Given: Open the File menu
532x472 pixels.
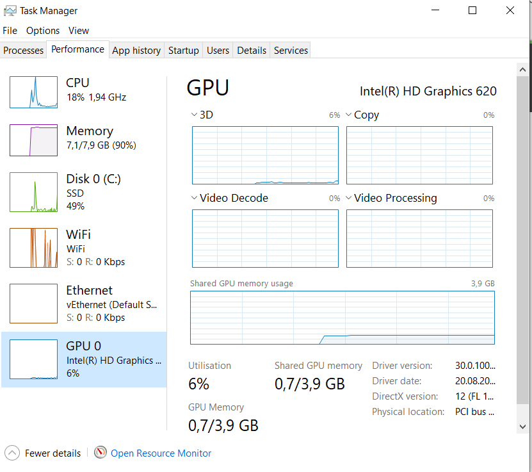Looking at the screenshot, I should pyautogui.click(x=10, y=31).
